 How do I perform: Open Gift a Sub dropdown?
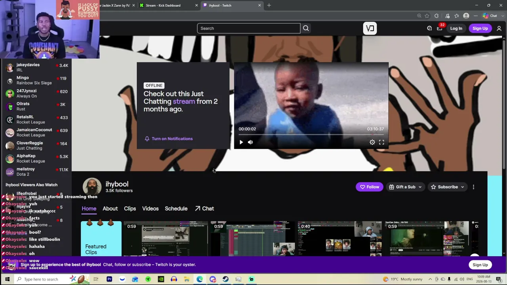405,187
